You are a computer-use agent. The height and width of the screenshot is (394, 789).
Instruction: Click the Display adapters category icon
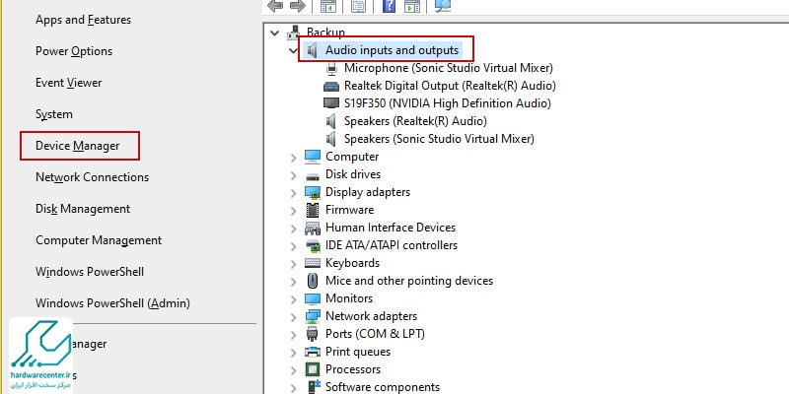tap(313, 192)
